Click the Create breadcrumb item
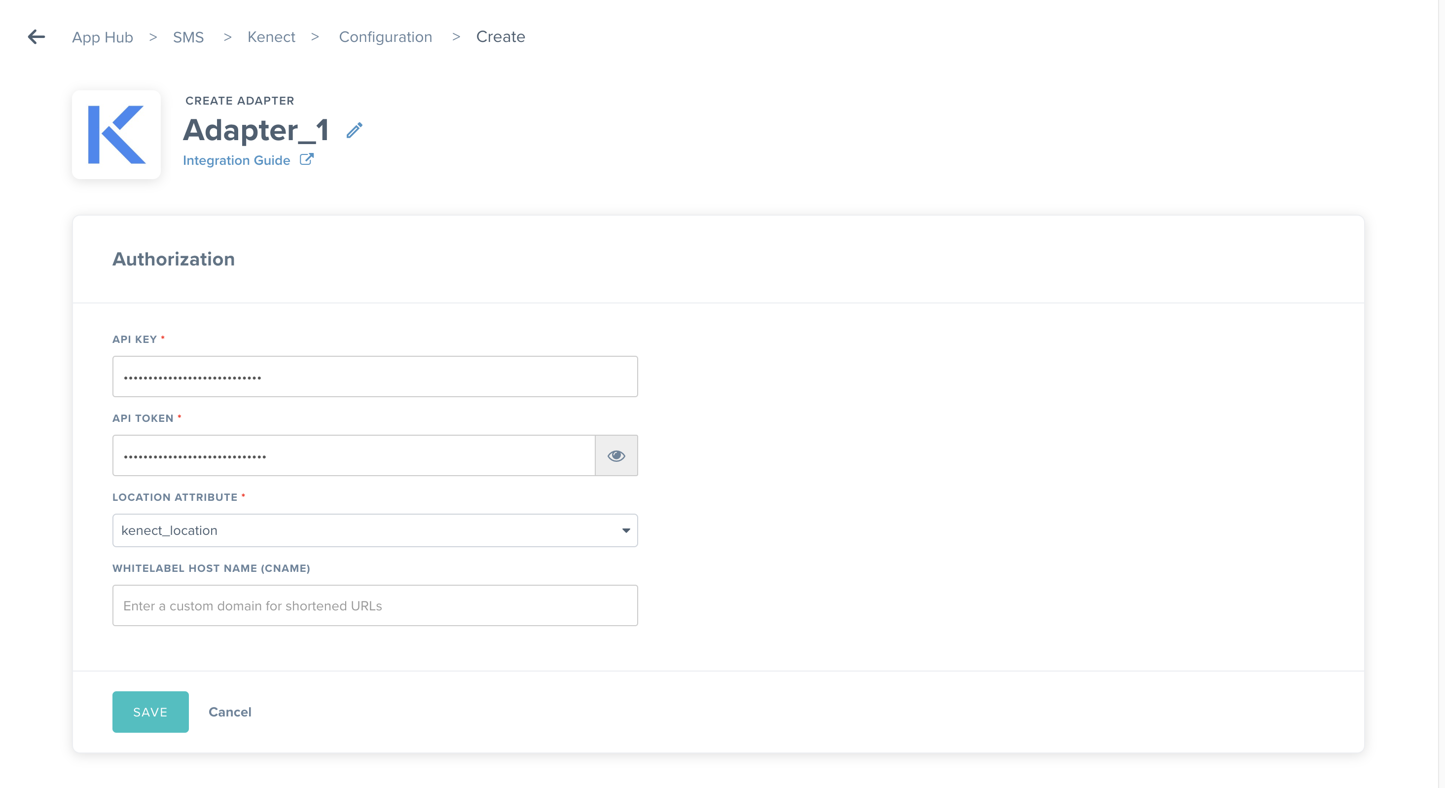 501,37
